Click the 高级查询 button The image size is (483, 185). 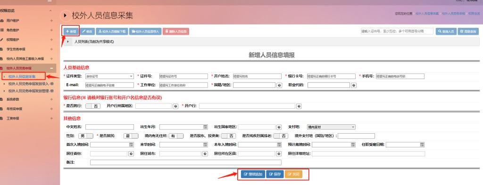pyautogui.click(x=468, y=32)
